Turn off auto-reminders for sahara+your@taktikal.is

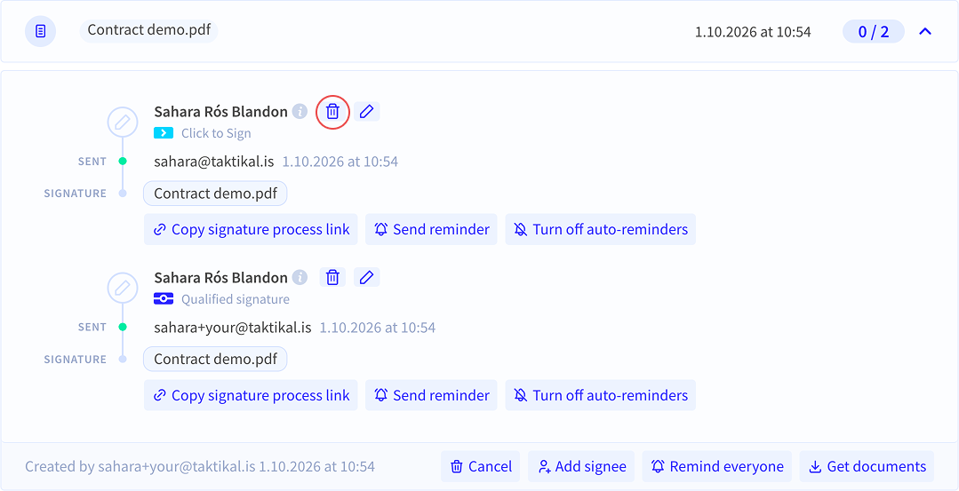pyautogui.click(x=601, y=395)
